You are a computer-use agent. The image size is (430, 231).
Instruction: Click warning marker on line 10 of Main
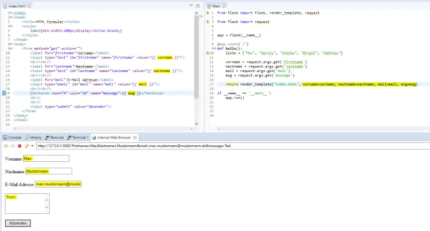tap(208, 53)
